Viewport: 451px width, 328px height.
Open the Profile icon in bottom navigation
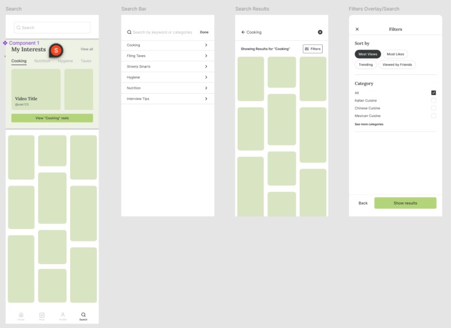(62, 315)
